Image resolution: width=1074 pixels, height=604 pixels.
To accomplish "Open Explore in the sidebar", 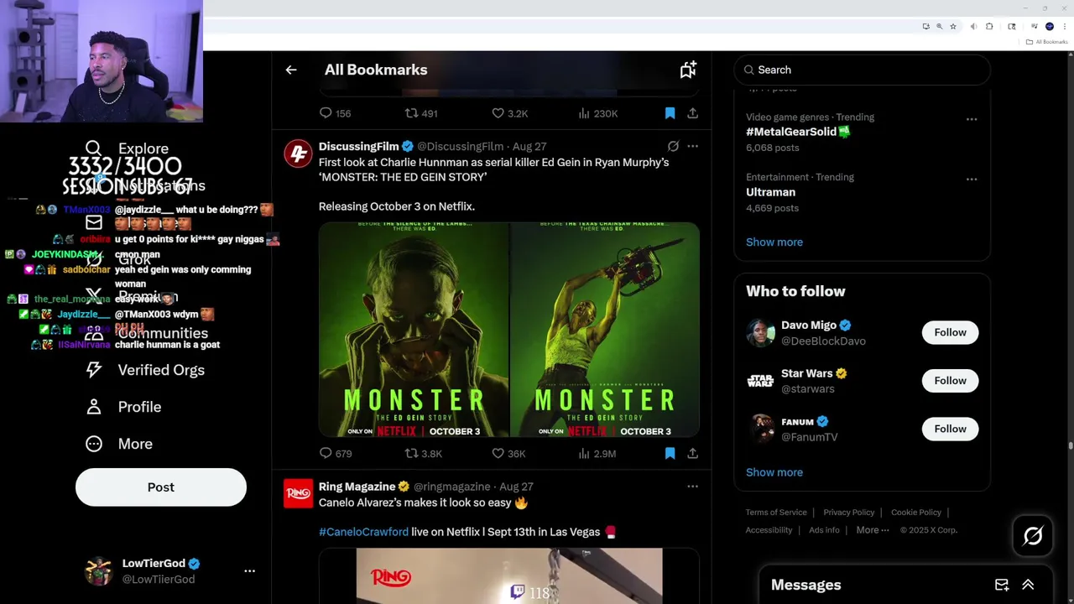I will tap(126, 148).
